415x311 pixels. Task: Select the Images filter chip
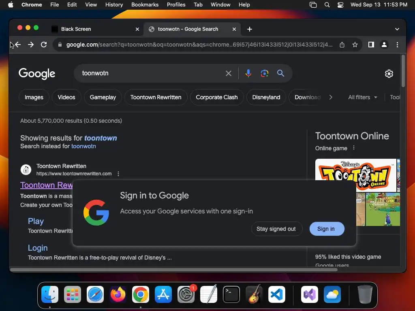pyautogui.click(x=34, y=97)
